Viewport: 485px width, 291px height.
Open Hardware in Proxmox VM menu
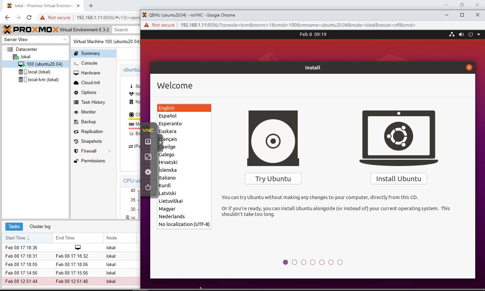pyautogui.click(x=94, y=73)
